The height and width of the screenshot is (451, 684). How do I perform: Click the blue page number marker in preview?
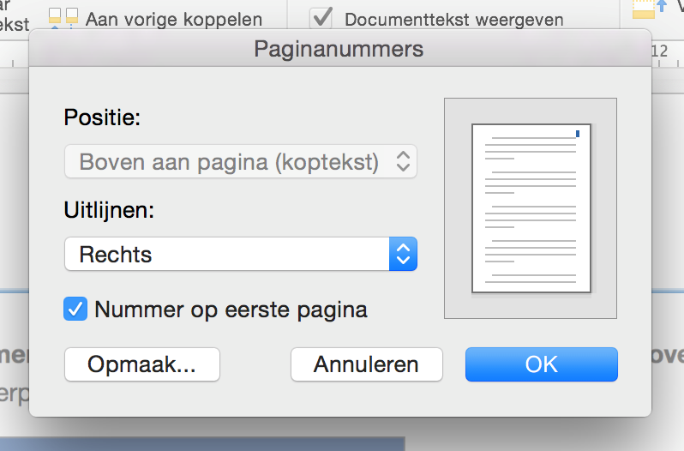(x=578, y=134)
